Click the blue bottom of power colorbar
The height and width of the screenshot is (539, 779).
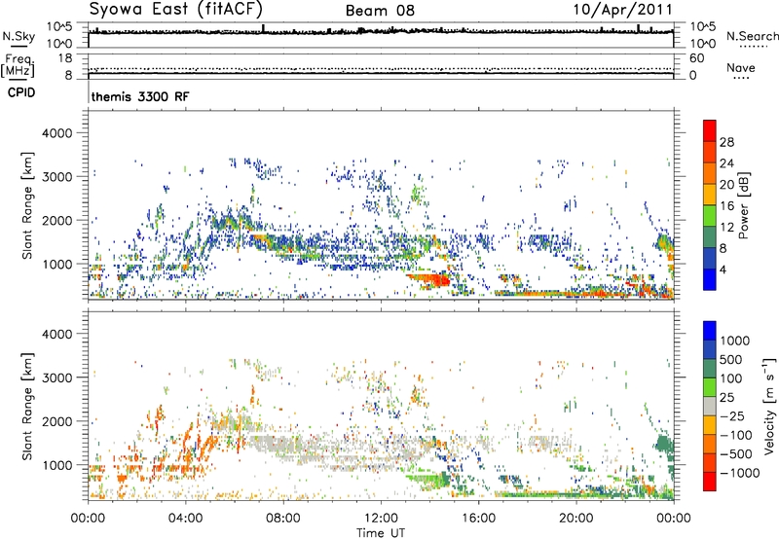click(710, 279)
